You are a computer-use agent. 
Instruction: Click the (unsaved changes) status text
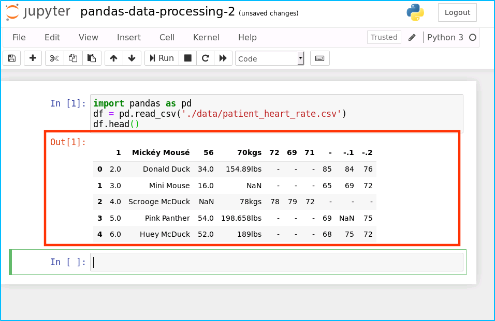point(268,13)
